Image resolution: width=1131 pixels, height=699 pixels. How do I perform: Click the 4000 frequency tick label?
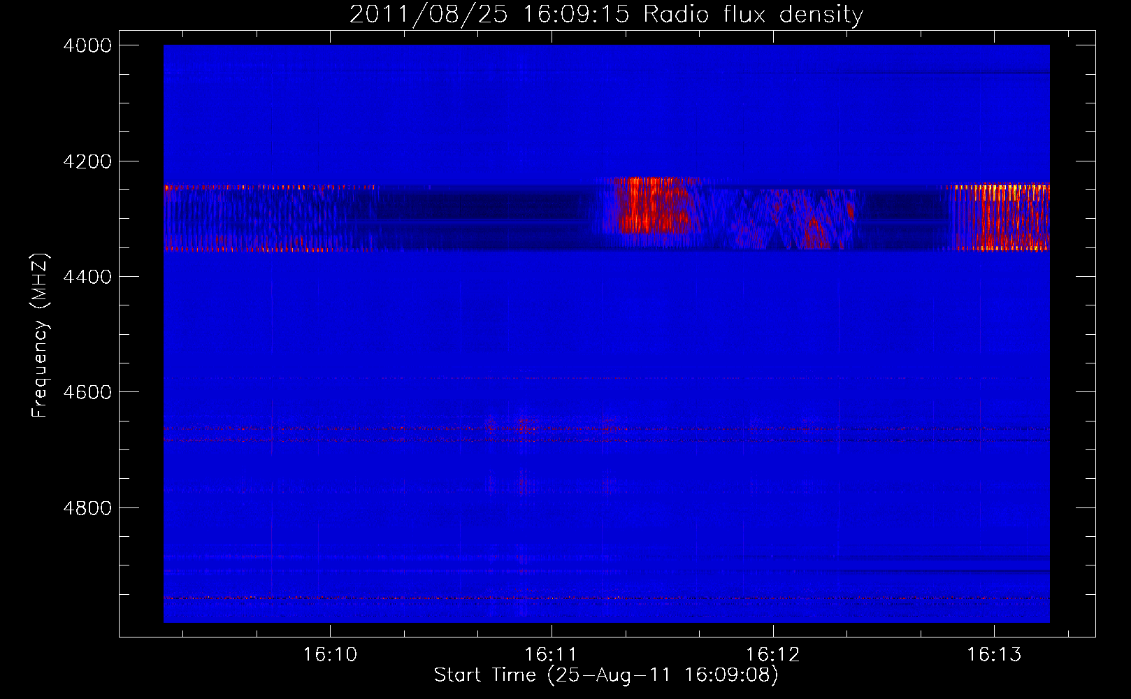[87, 45]
